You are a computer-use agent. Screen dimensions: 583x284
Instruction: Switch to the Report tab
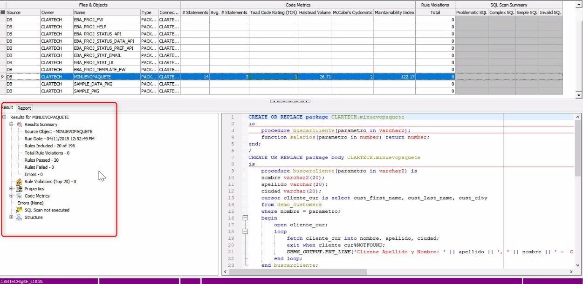(x=24, y=108)
